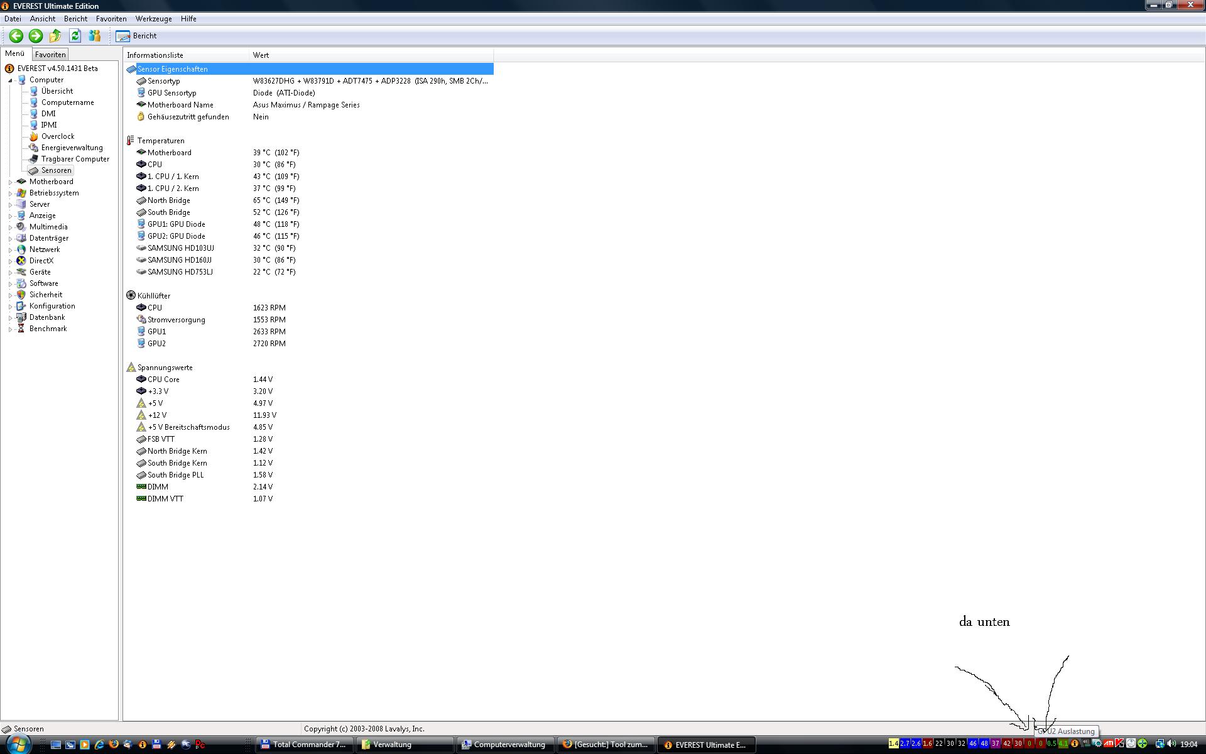Click the Windows Start orb
The width and height of the screenshot is (1206, 754).
coord(18,744)
